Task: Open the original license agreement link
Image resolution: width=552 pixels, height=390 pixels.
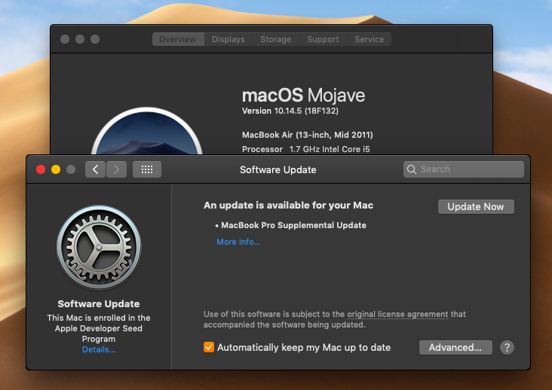Action: pyautogui.click(x=398, y=314)
